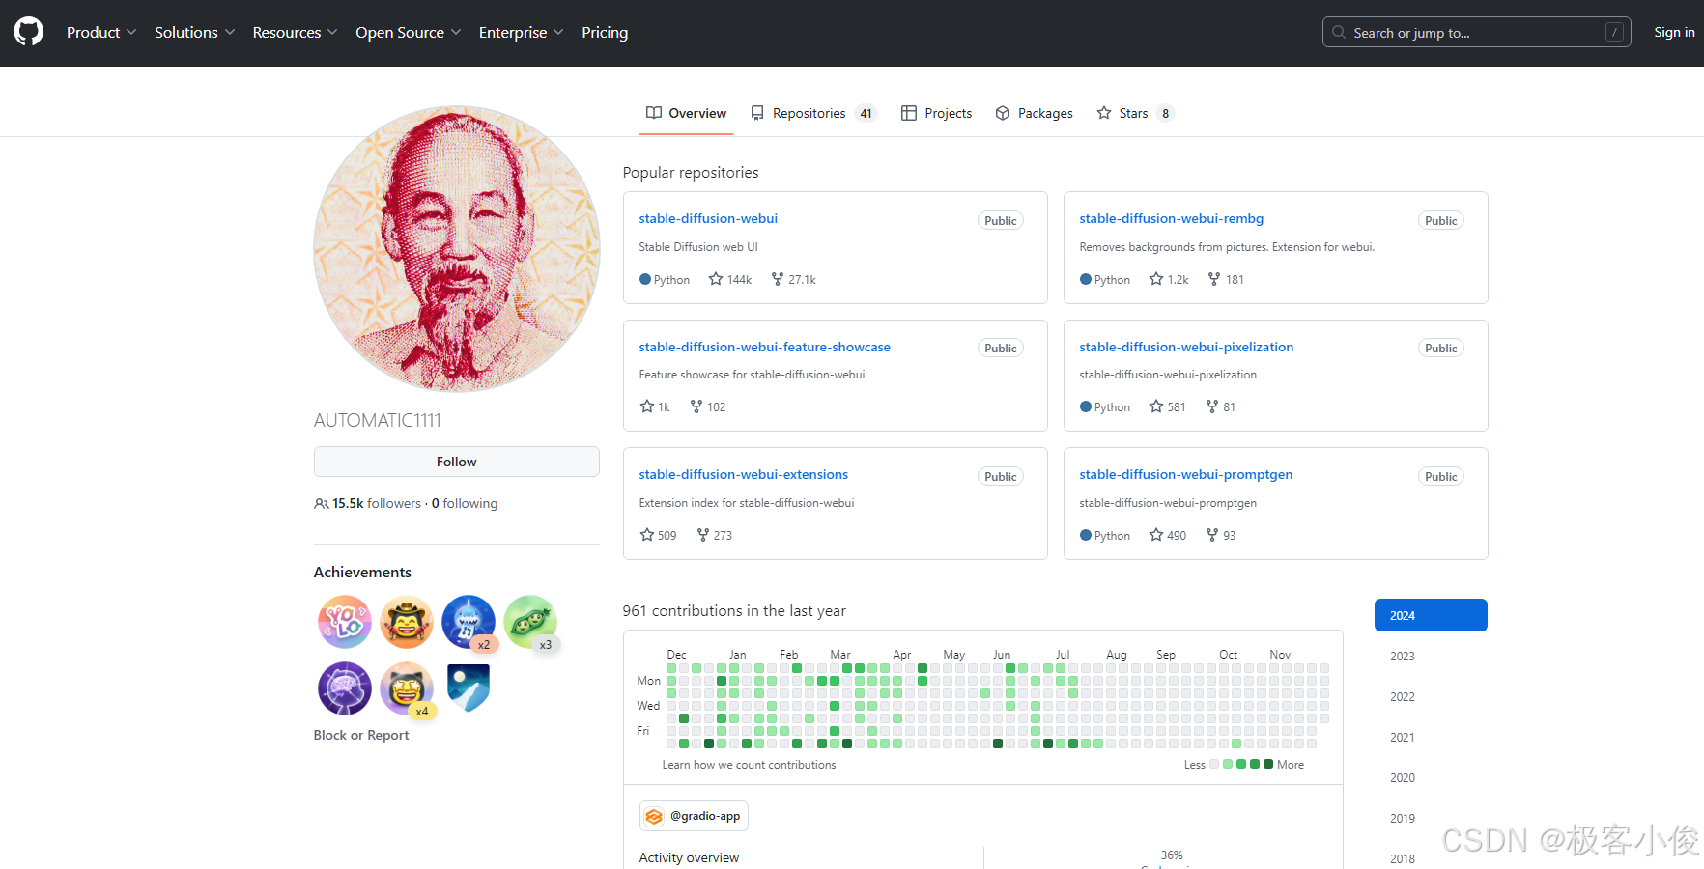This screenshot has width=1704, height=869.
Task: Click the Search or jump to field
Action: (1476, 32)
